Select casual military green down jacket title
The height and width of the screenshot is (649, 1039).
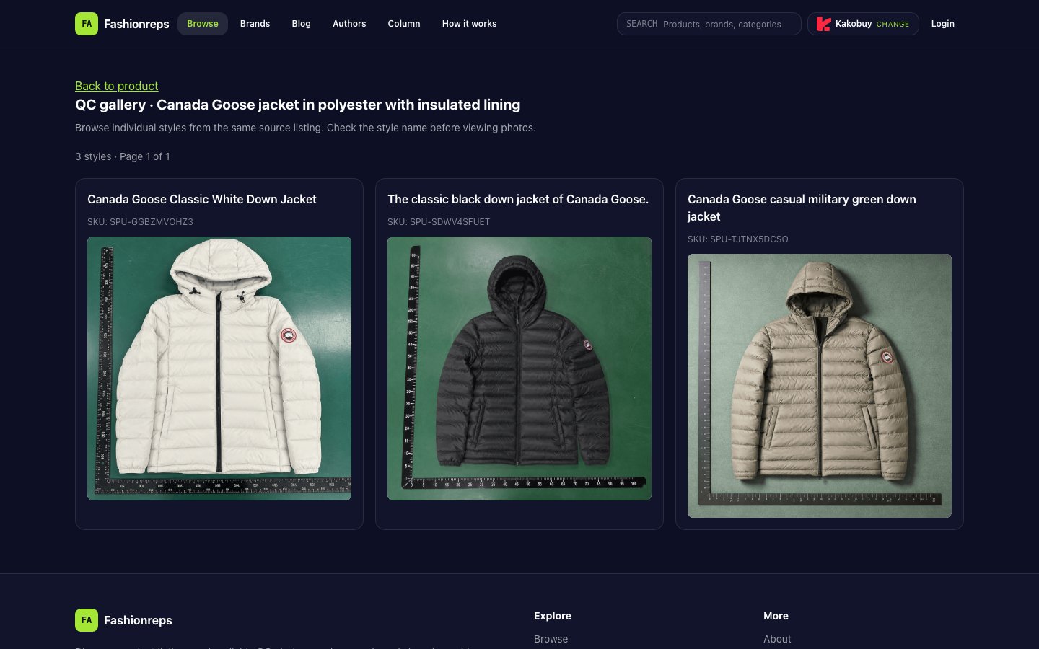click(x=802, y=208)
